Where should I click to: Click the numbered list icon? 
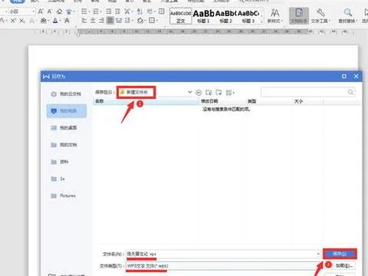coord(97,11)
